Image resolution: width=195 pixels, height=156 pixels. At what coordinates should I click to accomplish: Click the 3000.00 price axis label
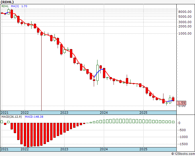(x=185, y=22)
